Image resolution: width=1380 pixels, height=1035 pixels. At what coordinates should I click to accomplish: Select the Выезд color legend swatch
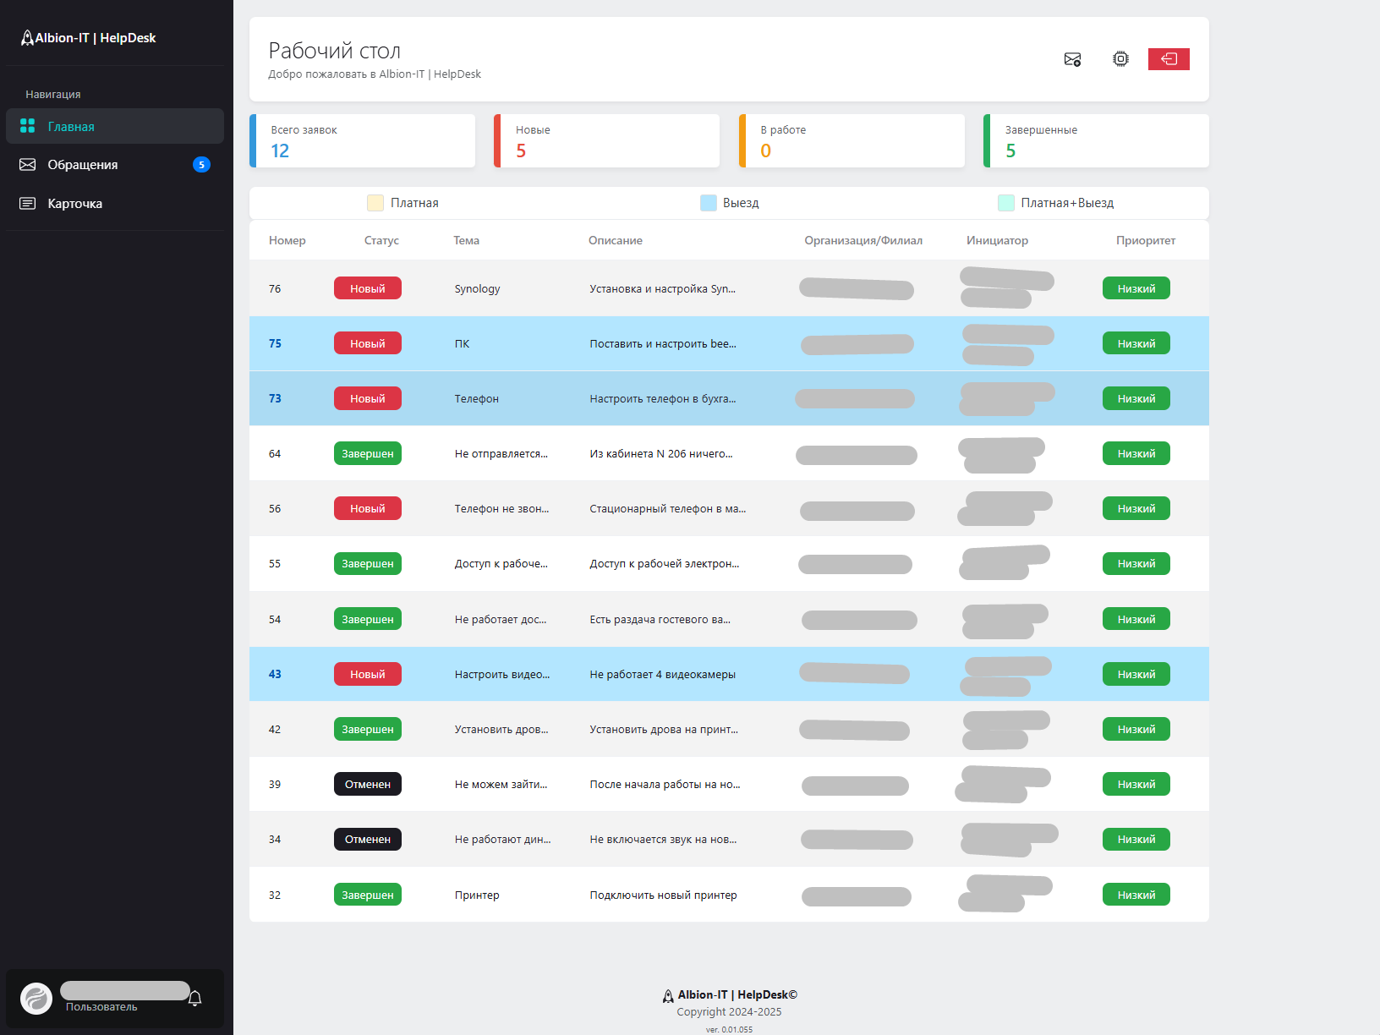[x=709, y=203]
